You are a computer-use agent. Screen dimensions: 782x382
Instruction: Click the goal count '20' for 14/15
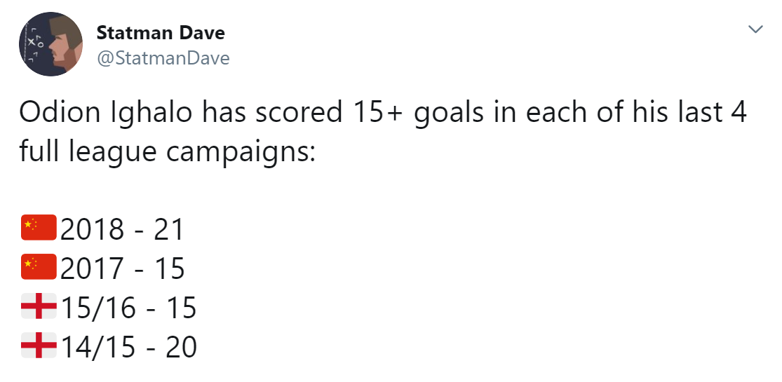(x=181, y=347)
